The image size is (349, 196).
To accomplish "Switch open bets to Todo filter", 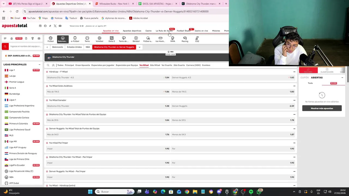I will tap(310, 83).
